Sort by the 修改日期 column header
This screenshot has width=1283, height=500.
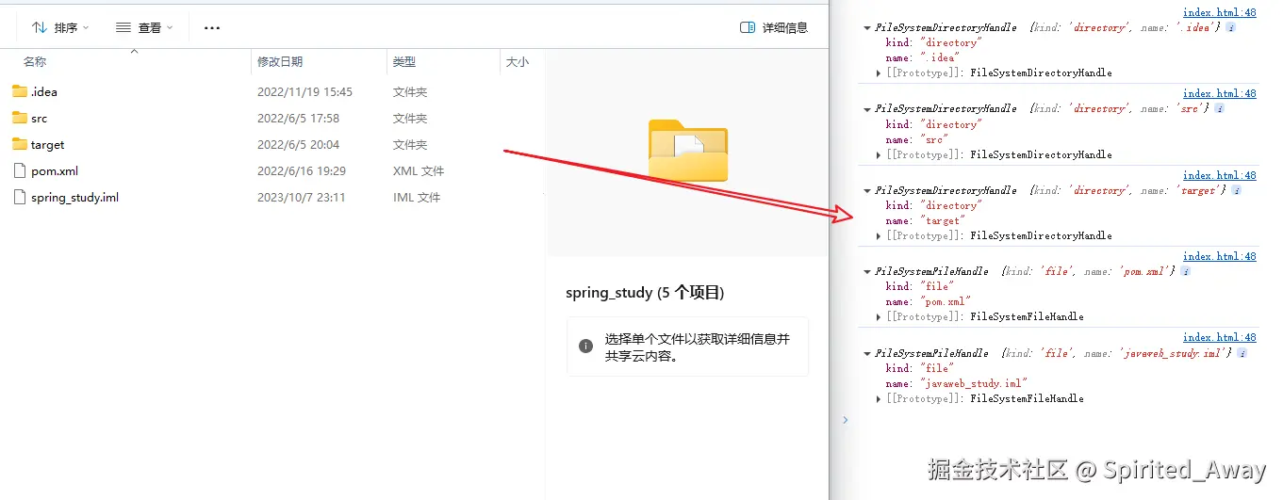[x=280, y=61]
